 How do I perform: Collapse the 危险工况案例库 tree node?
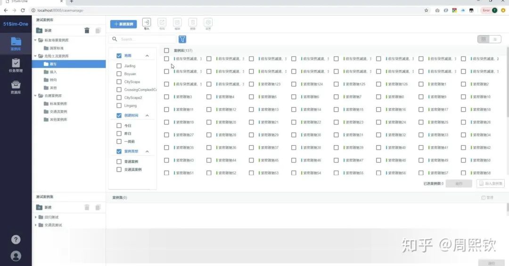pyautogui.click(x=35, y=56)
